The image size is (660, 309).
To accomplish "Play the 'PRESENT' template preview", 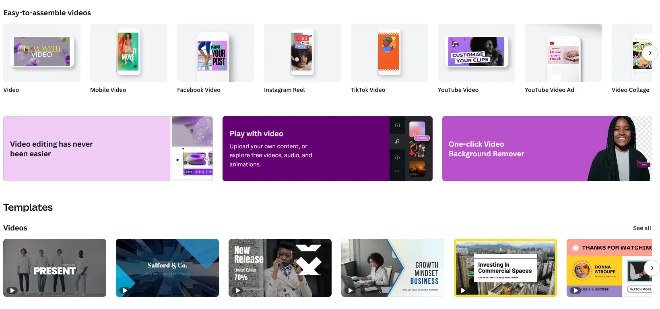I will coord(12,290).
